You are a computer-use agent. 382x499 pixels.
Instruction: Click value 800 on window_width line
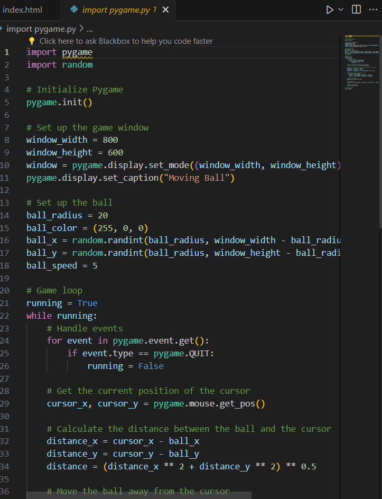tap(110, 140)
